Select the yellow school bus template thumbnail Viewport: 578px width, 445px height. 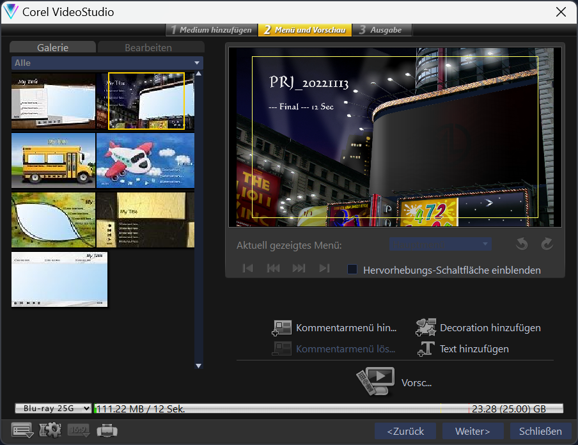[54, 160]
